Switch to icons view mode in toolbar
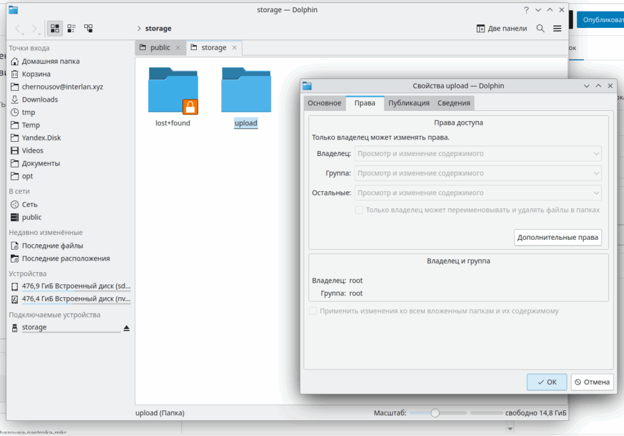The width and height of the screenshot is (624, 436). 55,29
